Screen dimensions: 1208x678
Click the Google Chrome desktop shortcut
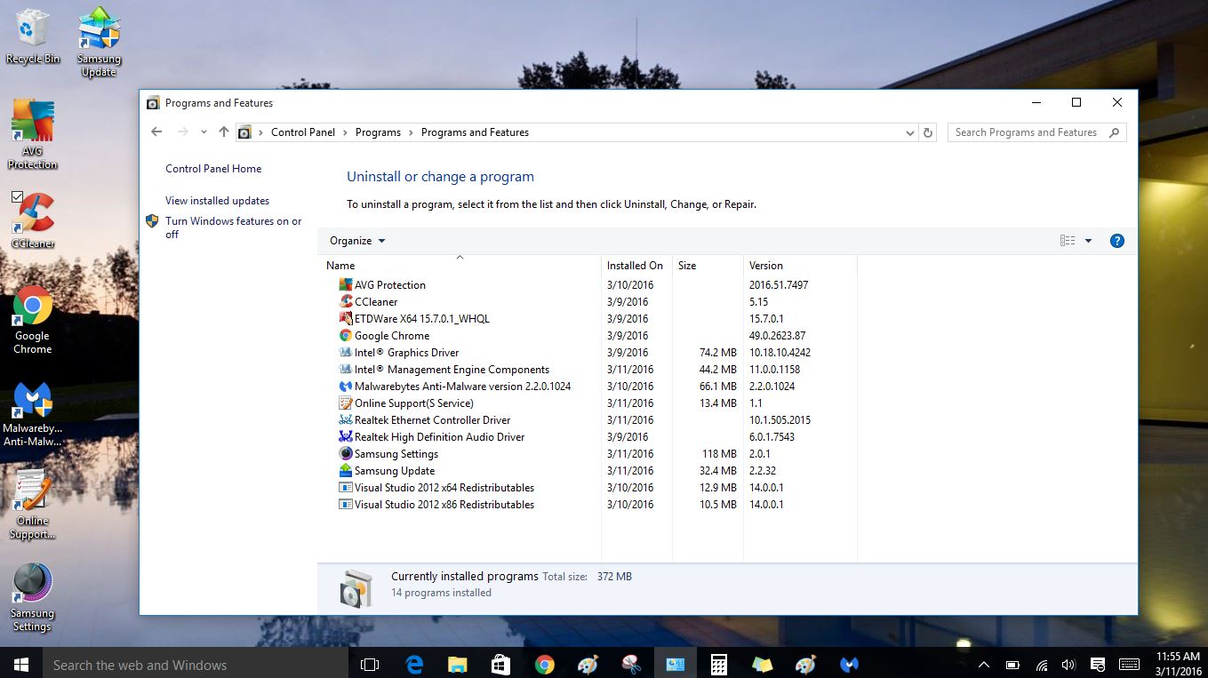pyautogui.click(x=33, y=320)
